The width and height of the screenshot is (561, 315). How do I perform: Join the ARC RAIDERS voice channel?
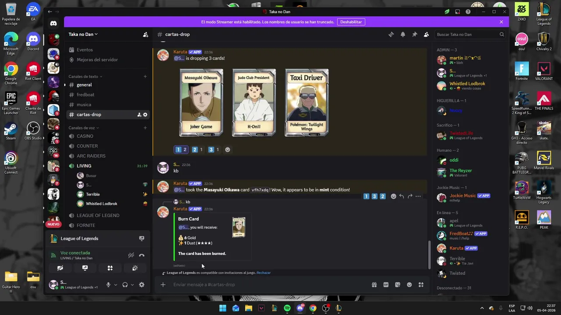(107, 156)
